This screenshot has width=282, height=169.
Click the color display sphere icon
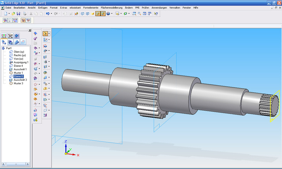pyautogui.click(x=108, y=14)
